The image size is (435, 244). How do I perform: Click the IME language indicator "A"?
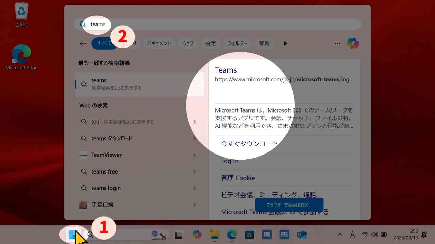click(x=352, y=234)
